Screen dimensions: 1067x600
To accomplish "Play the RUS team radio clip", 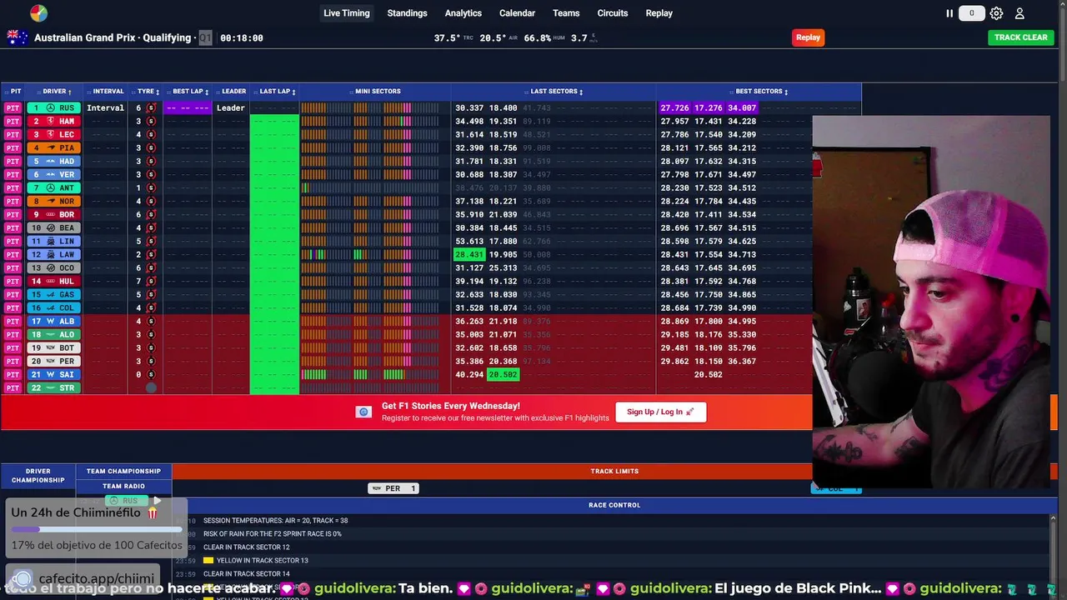I will tap(156, 501).
